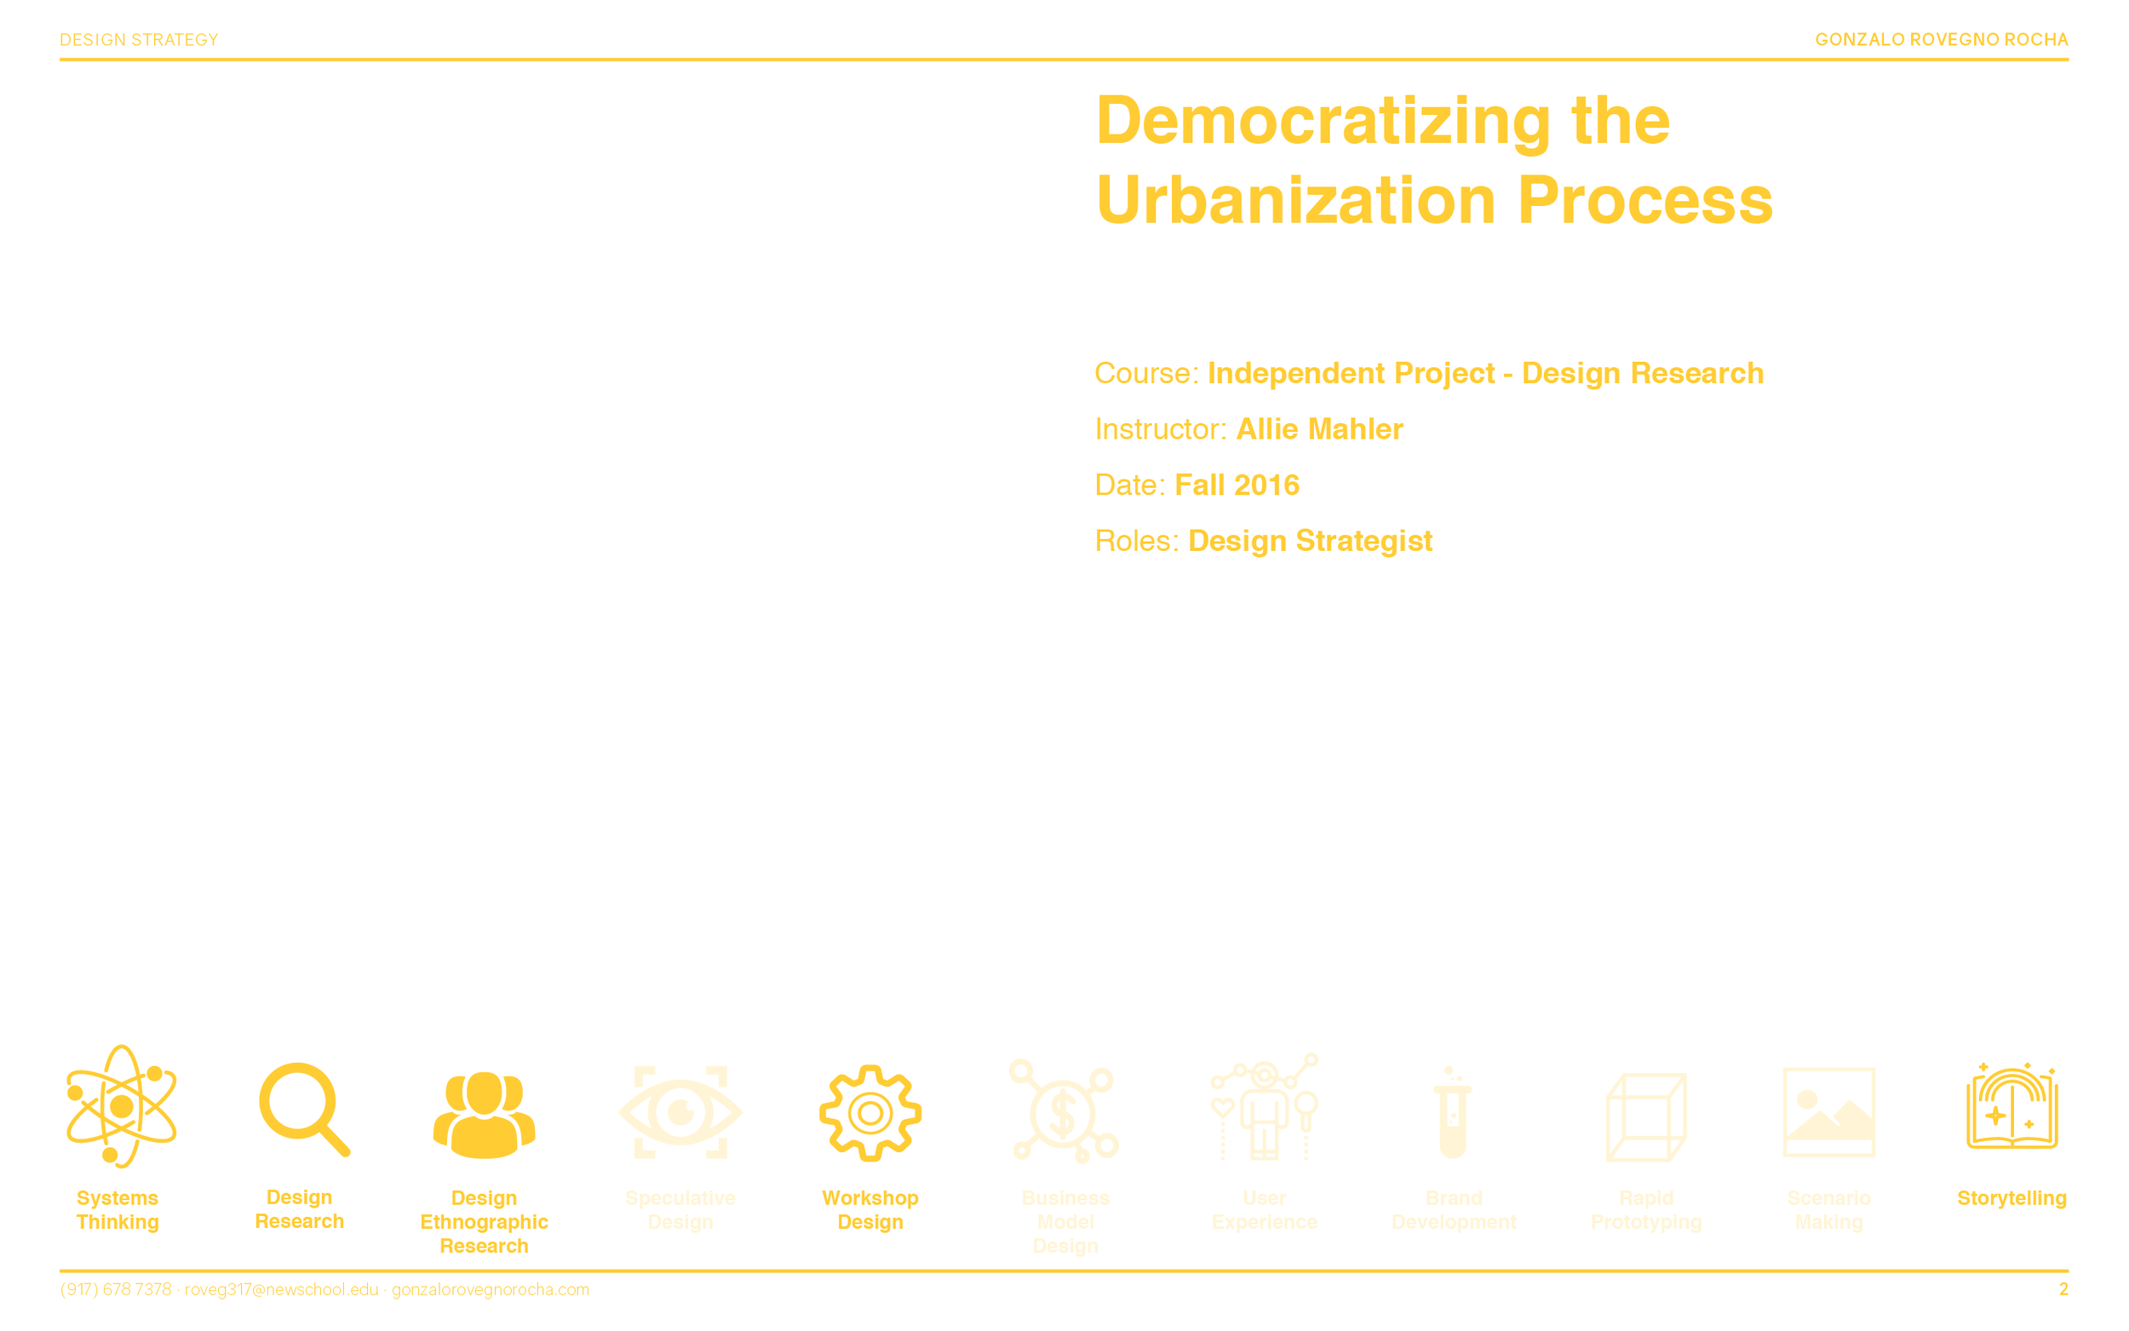
Task: Click the GONZALO ROVEGNO ROCHA header name
Action: [1941, 40]
